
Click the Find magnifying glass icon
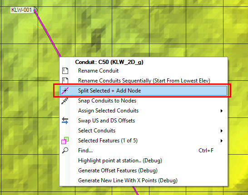click(x=65, y=151)
